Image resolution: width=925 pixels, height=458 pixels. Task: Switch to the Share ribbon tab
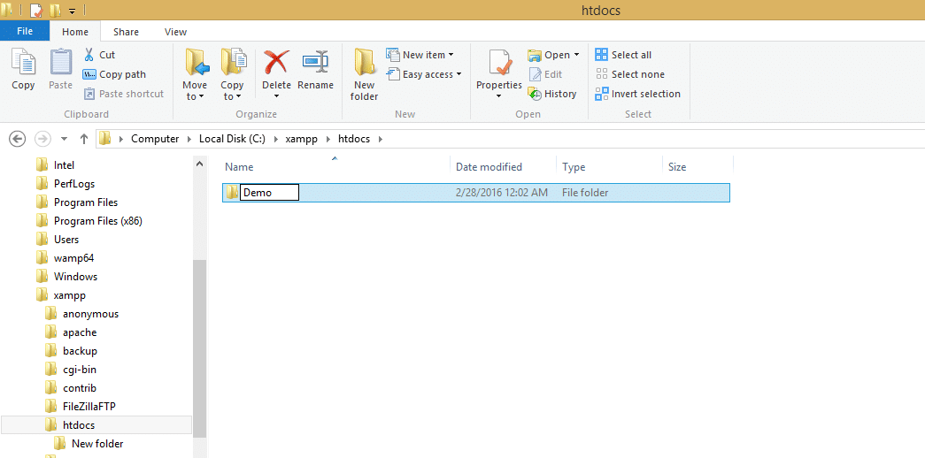click(127, 32)
